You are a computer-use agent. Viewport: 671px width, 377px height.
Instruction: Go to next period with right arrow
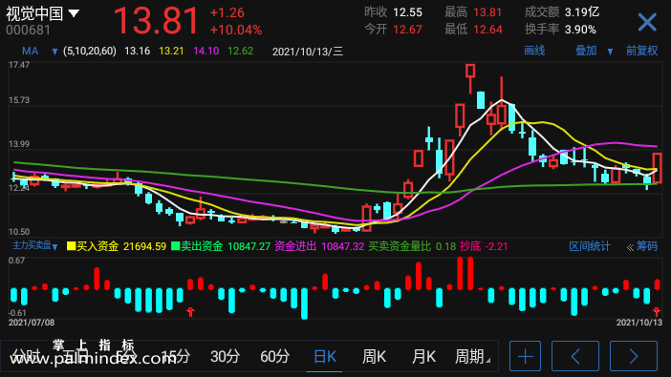(x=634, y=356)
